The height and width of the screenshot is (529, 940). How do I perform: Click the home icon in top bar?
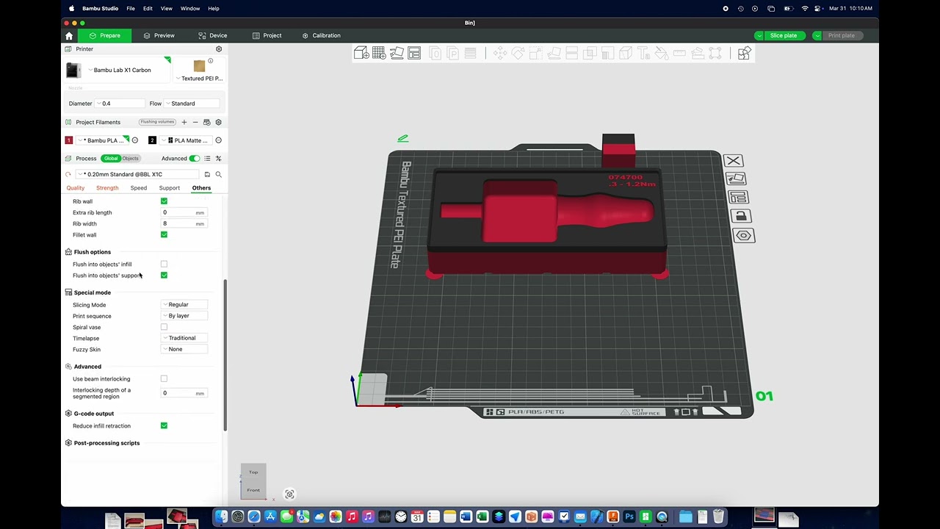69,35
